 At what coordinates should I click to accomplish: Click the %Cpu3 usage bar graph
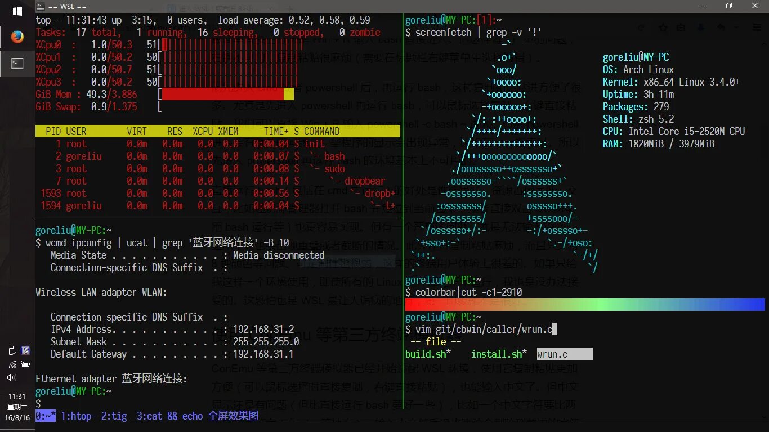(230, 82)
